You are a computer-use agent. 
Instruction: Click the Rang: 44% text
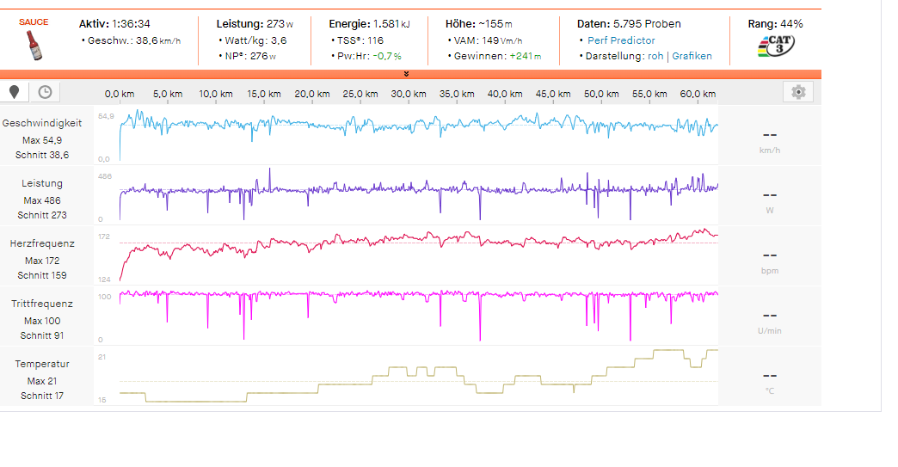(x=776, y=24)
